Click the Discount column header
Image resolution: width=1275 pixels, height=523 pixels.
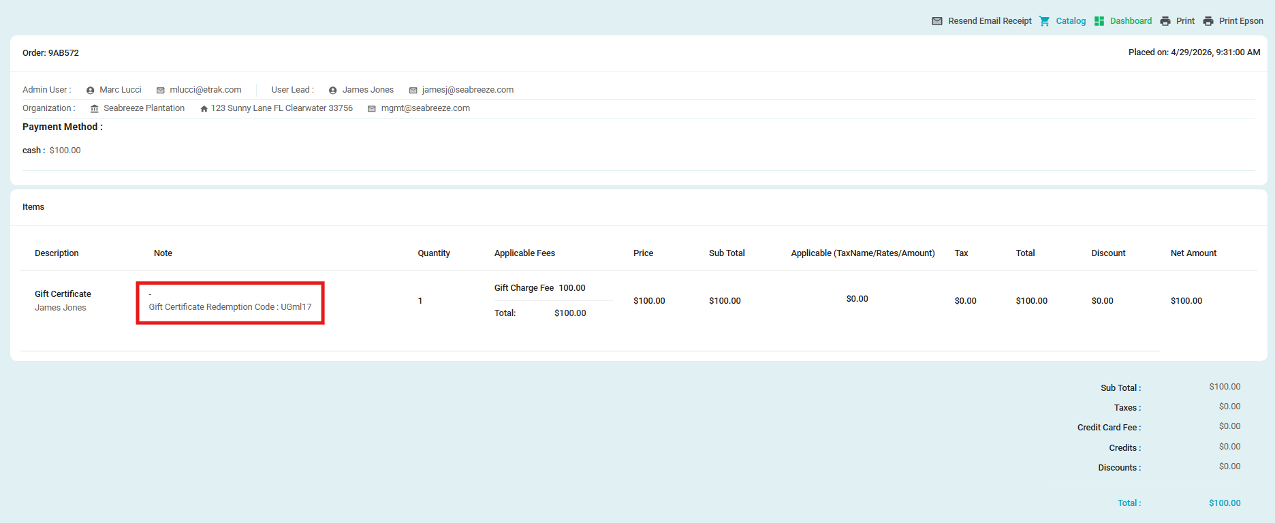coord(1108,253)
